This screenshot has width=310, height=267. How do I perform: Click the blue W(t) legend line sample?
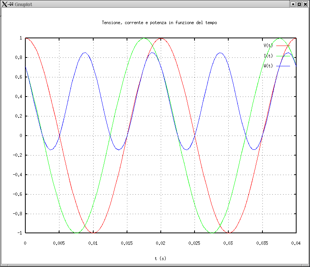[283, 66]
